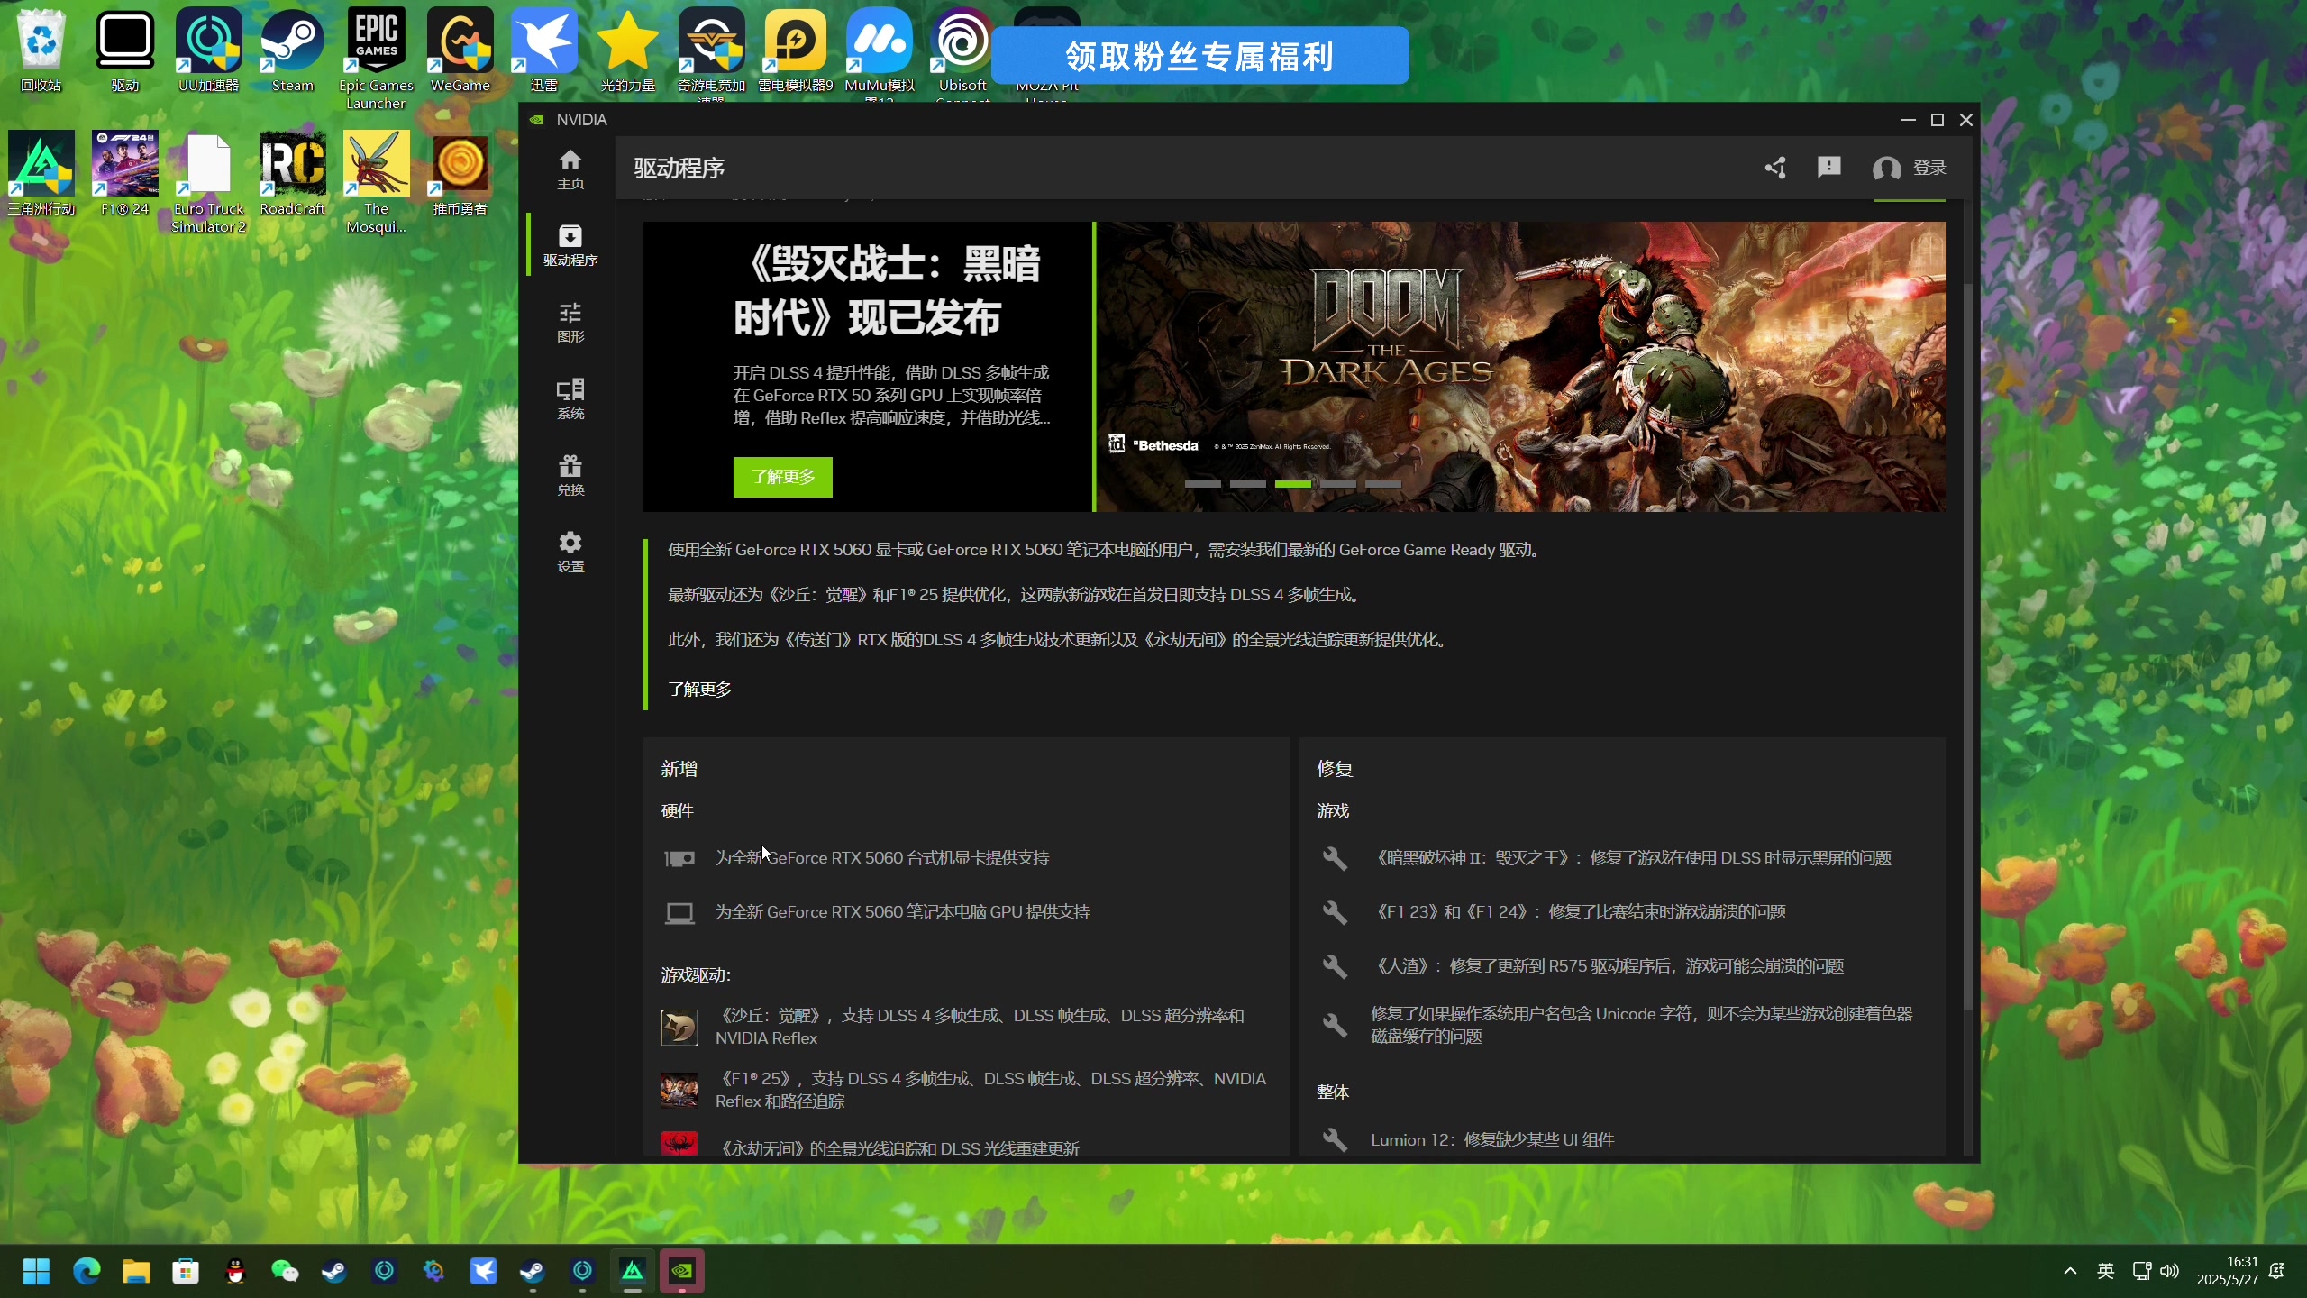Open the 雷电模拟器9 desktop shortcut
This screenshot has width=2307, height=1298.
pyautogui.click(x=796, y=50)
